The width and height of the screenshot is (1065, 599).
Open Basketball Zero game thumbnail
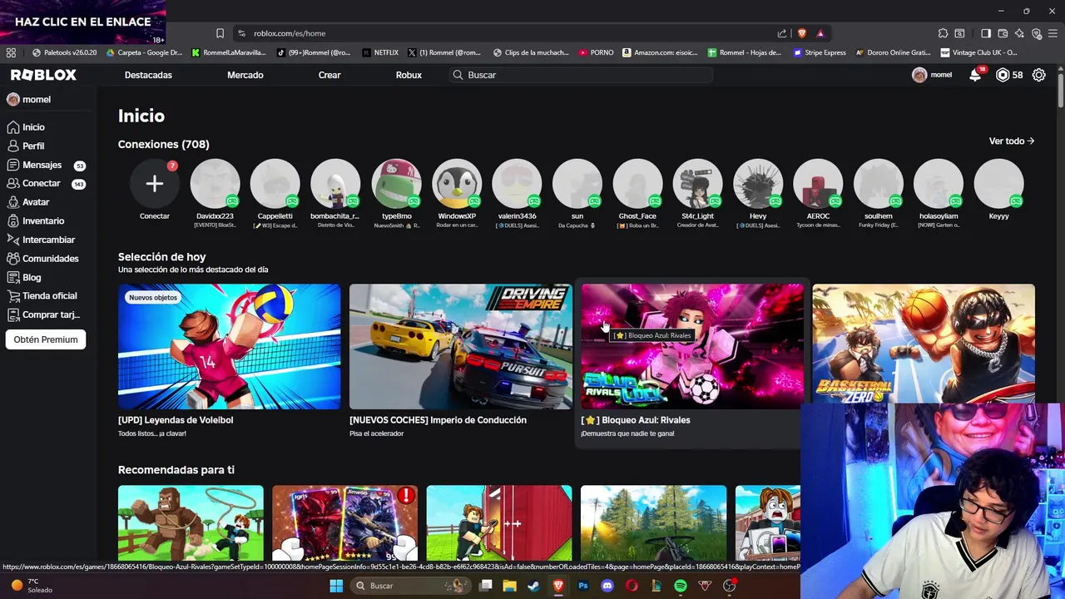[x=924, y=343]
